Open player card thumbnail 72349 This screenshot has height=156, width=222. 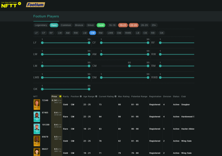click(x=37, y=104)
